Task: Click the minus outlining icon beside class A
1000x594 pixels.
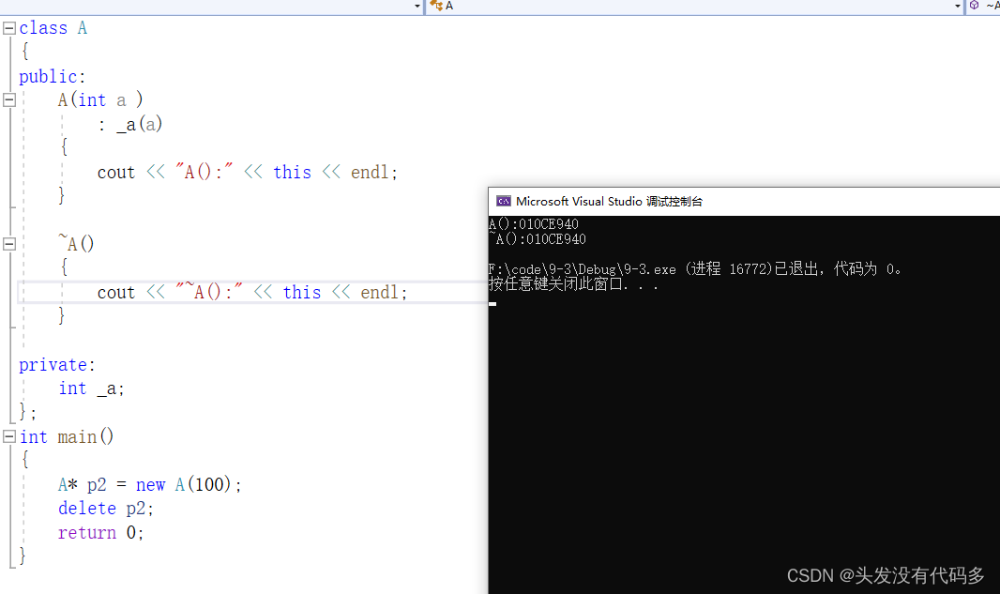Action: pyautogui.click(x=8, y=28)
